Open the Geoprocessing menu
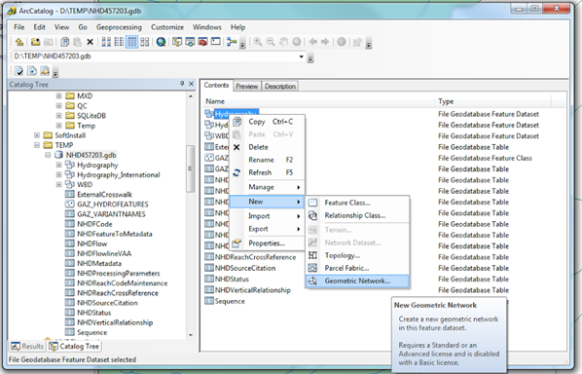Viewport: 582px width, 374px height. tap(119, 27)
